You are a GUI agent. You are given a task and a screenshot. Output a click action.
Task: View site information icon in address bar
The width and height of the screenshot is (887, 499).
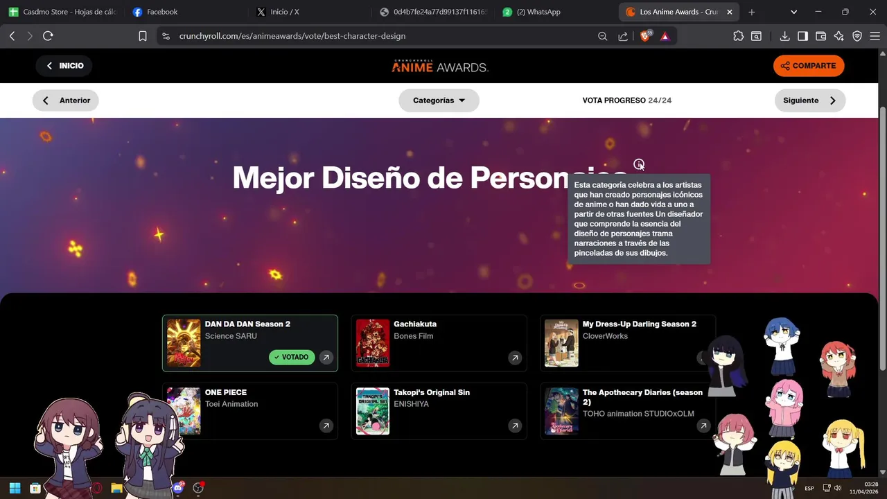point(165,36)
